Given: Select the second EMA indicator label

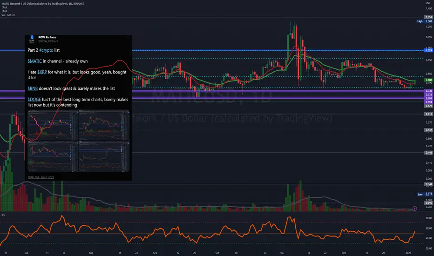Looking at the screenshot, I should click(x=5, y=11).
